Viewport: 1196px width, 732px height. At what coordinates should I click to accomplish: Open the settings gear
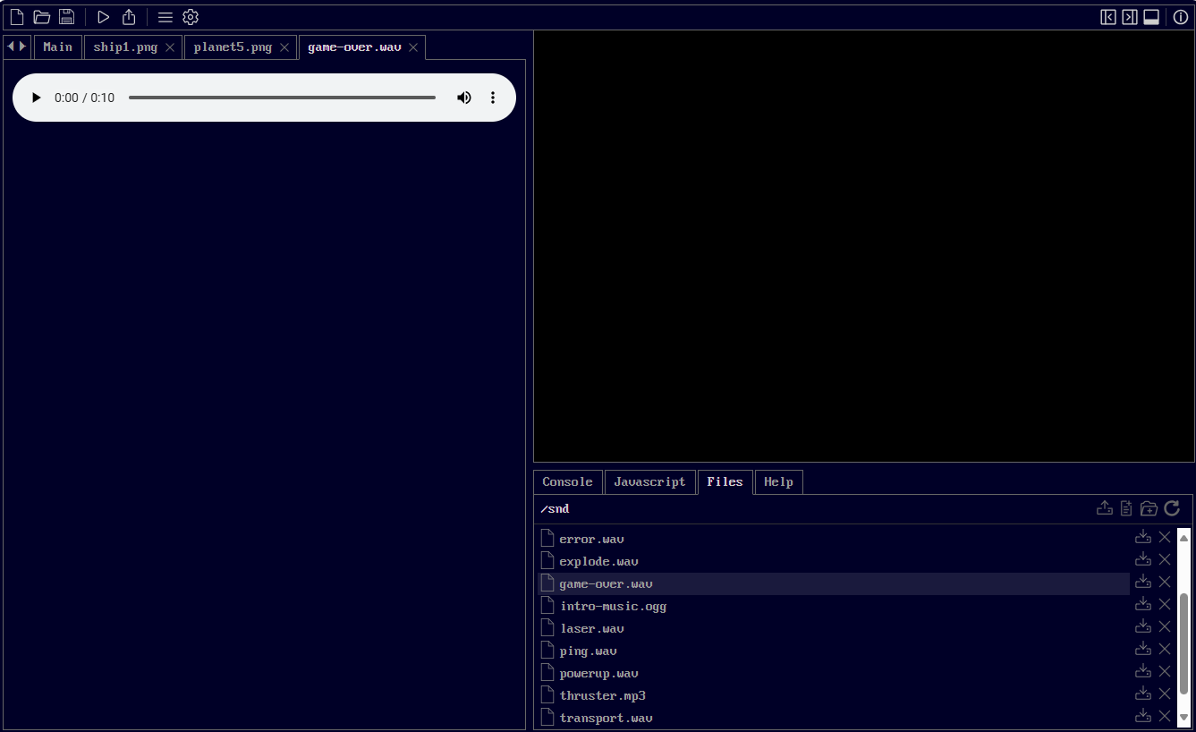point(191,16)
